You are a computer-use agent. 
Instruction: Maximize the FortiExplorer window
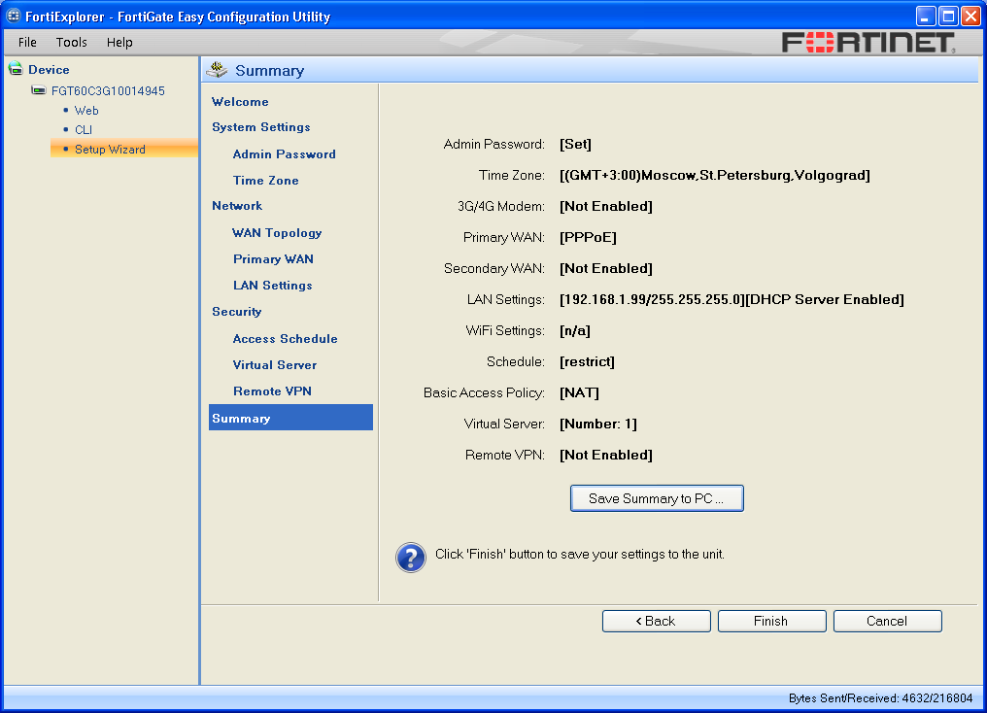948,16
